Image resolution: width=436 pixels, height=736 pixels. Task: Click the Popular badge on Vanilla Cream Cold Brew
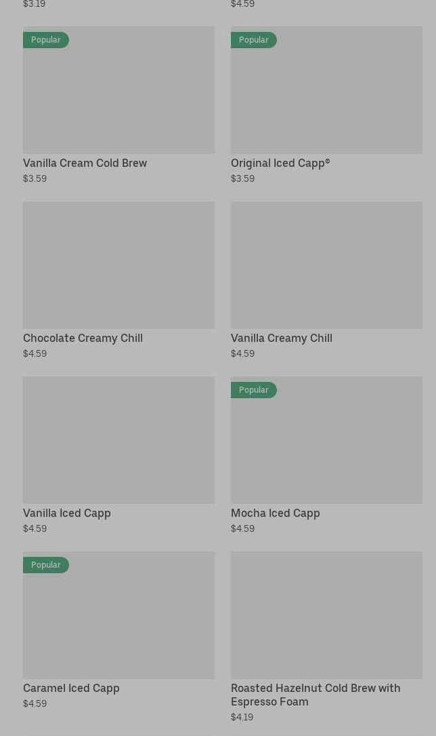click(x=45, y=40)
